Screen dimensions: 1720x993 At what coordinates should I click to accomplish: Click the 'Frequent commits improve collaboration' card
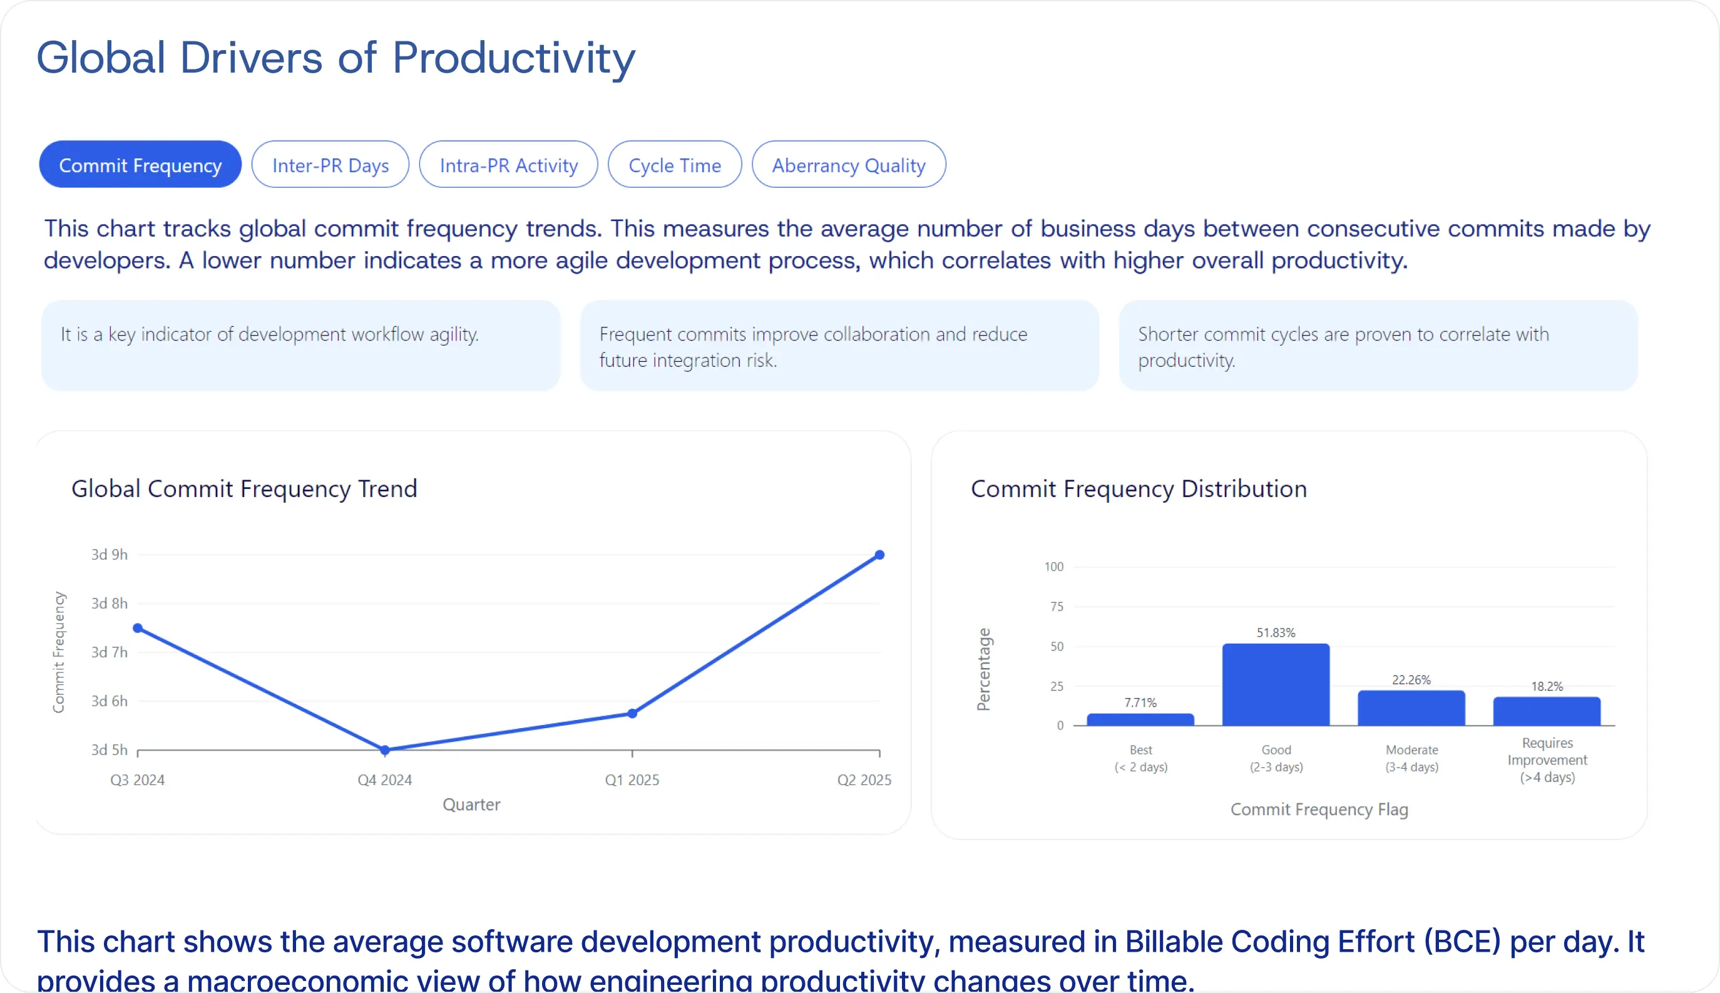839,346
